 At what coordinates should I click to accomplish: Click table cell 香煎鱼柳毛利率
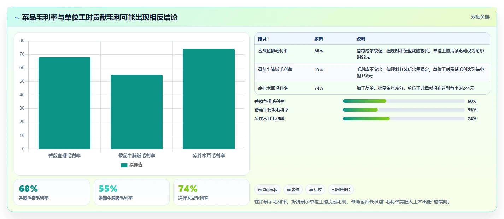pos(273,51)
